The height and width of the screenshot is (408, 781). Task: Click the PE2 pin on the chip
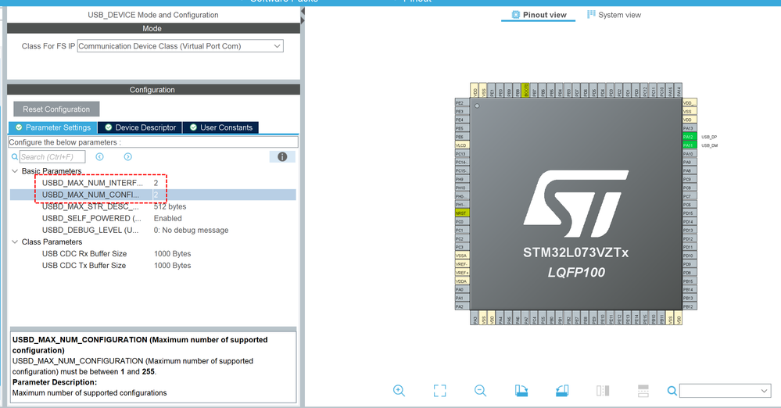click(x=462, y=102)
